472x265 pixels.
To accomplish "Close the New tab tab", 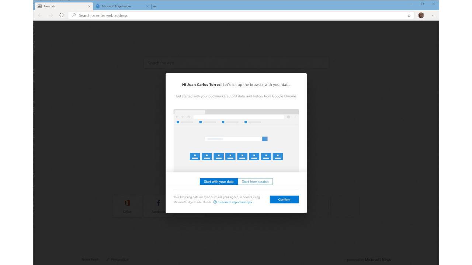I will pyautogui.click(x=89, y=6).
